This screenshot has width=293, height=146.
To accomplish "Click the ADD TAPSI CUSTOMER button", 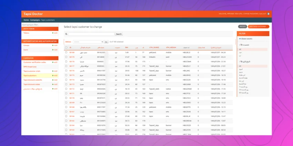I will pos(259,26).
